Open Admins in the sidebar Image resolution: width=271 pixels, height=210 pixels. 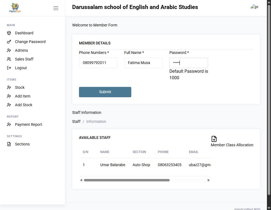tap(22, 50)
